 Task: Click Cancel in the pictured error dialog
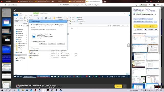(x=61, y=44)
